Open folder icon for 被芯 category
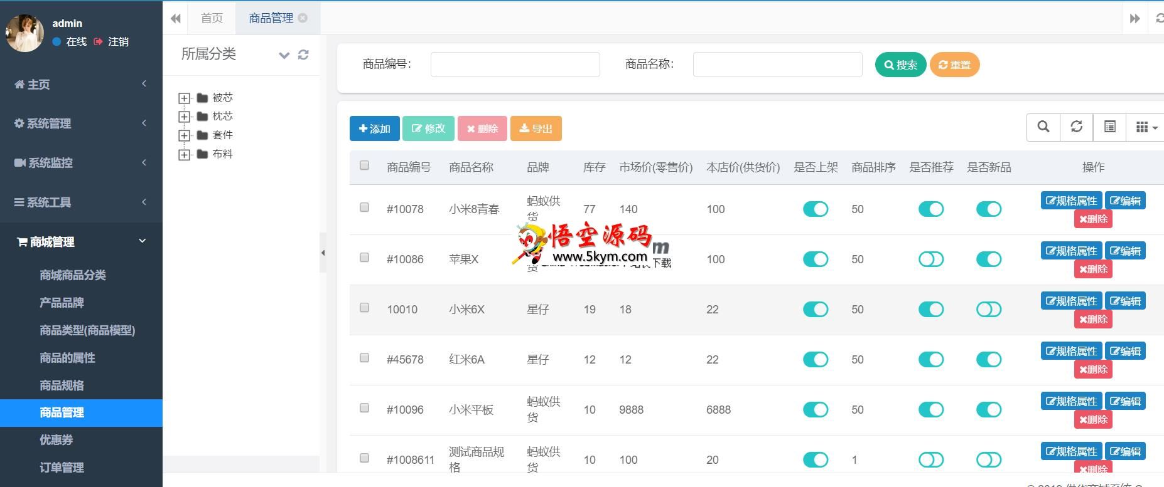This screenshot has width=1164, height=487. (202, 98)
